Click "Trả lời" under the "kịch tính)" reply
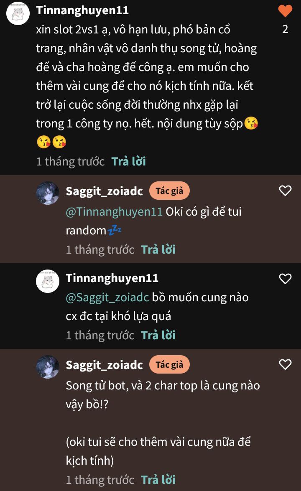This screenshot has height=491, width=301. pos(158,479)
